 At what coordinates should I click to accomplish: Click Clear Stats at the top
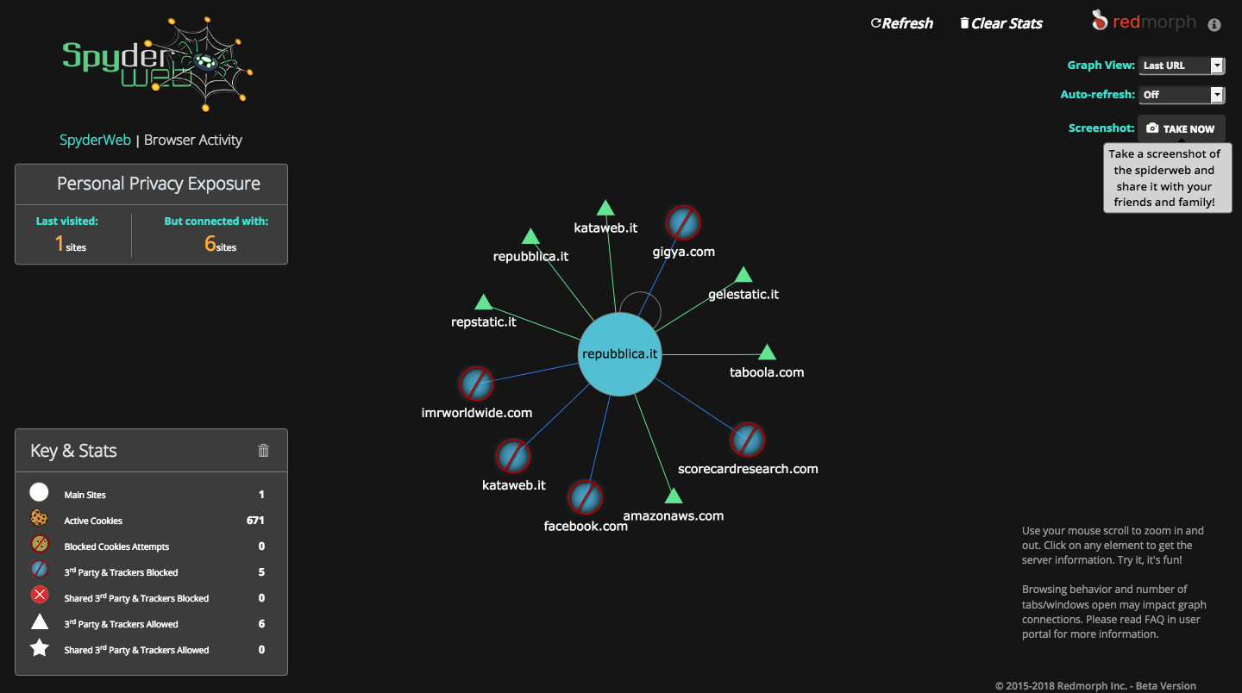1001,23
